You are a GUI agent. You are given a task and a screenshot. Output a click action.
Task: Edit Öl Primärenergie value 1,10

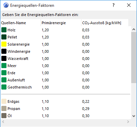(x=45, y=116)
